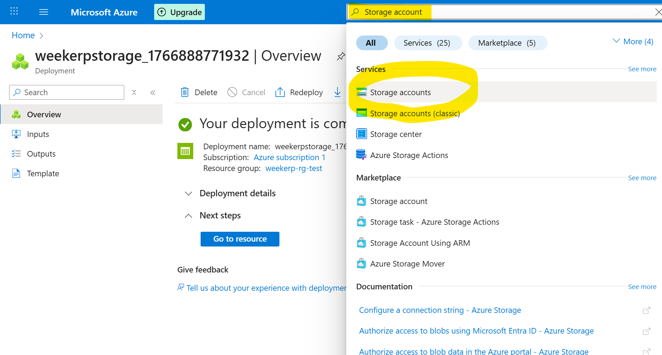Image resolution: width=662 pixels, height=355 pixels.
Task: Click the download arrow icon
Action: point(337,92)
